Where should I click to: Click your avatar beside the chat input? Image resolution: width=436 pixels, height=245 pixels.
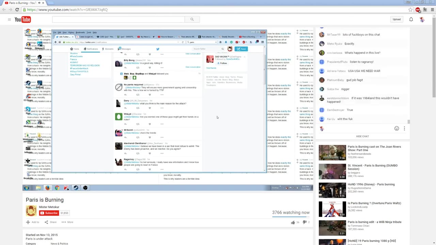click(x=322, y=129)
